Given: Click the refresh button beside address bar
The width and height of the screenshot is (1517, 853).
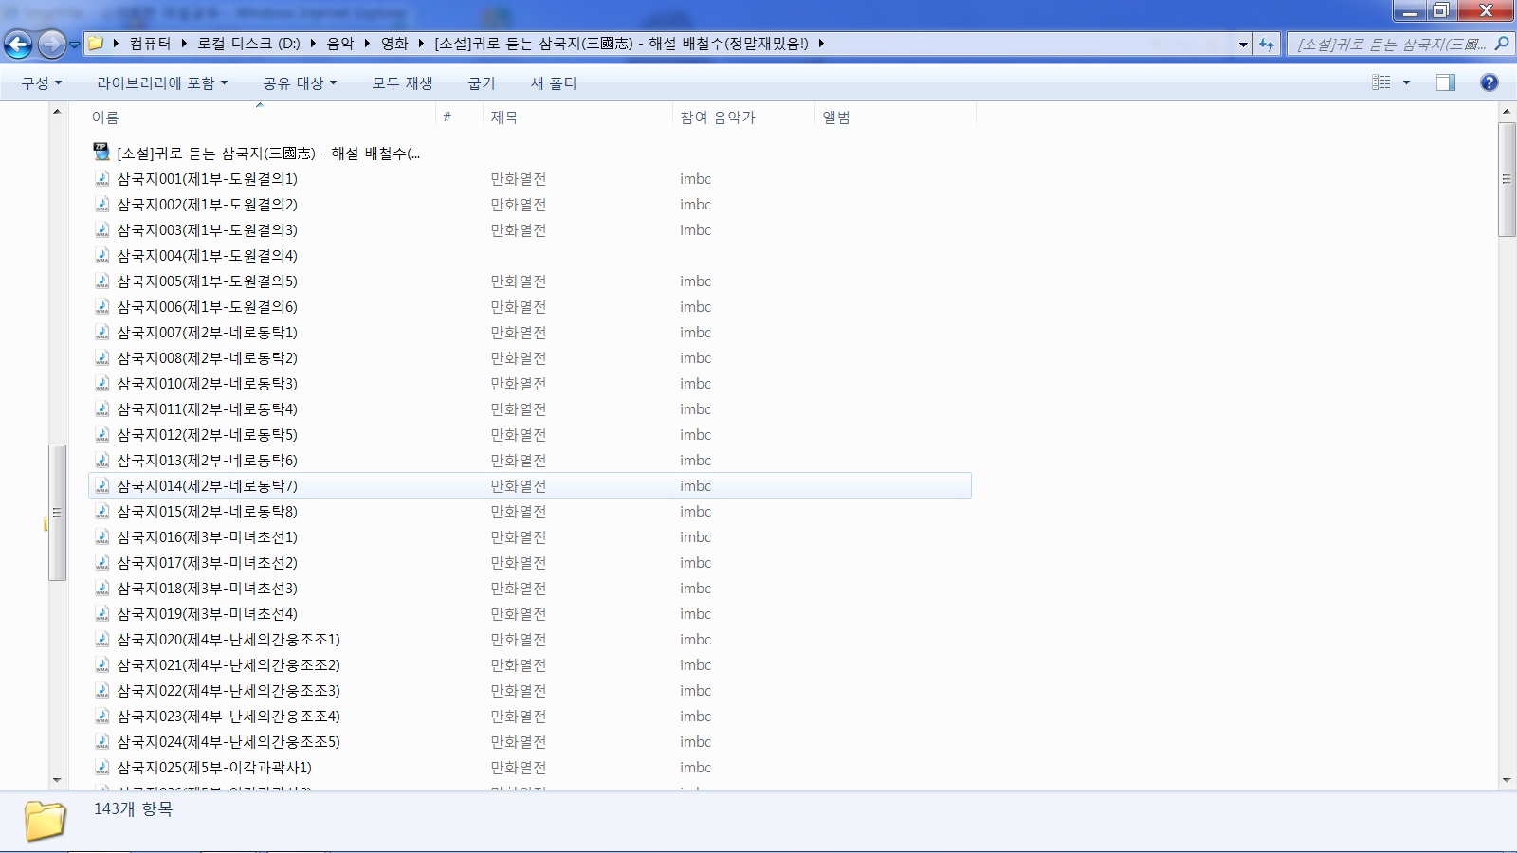Looking at the screenshot, I should coord(1267,44).
